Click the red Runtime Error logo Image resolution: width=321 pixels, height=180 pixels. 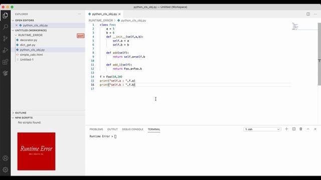(x=36, y=151)
